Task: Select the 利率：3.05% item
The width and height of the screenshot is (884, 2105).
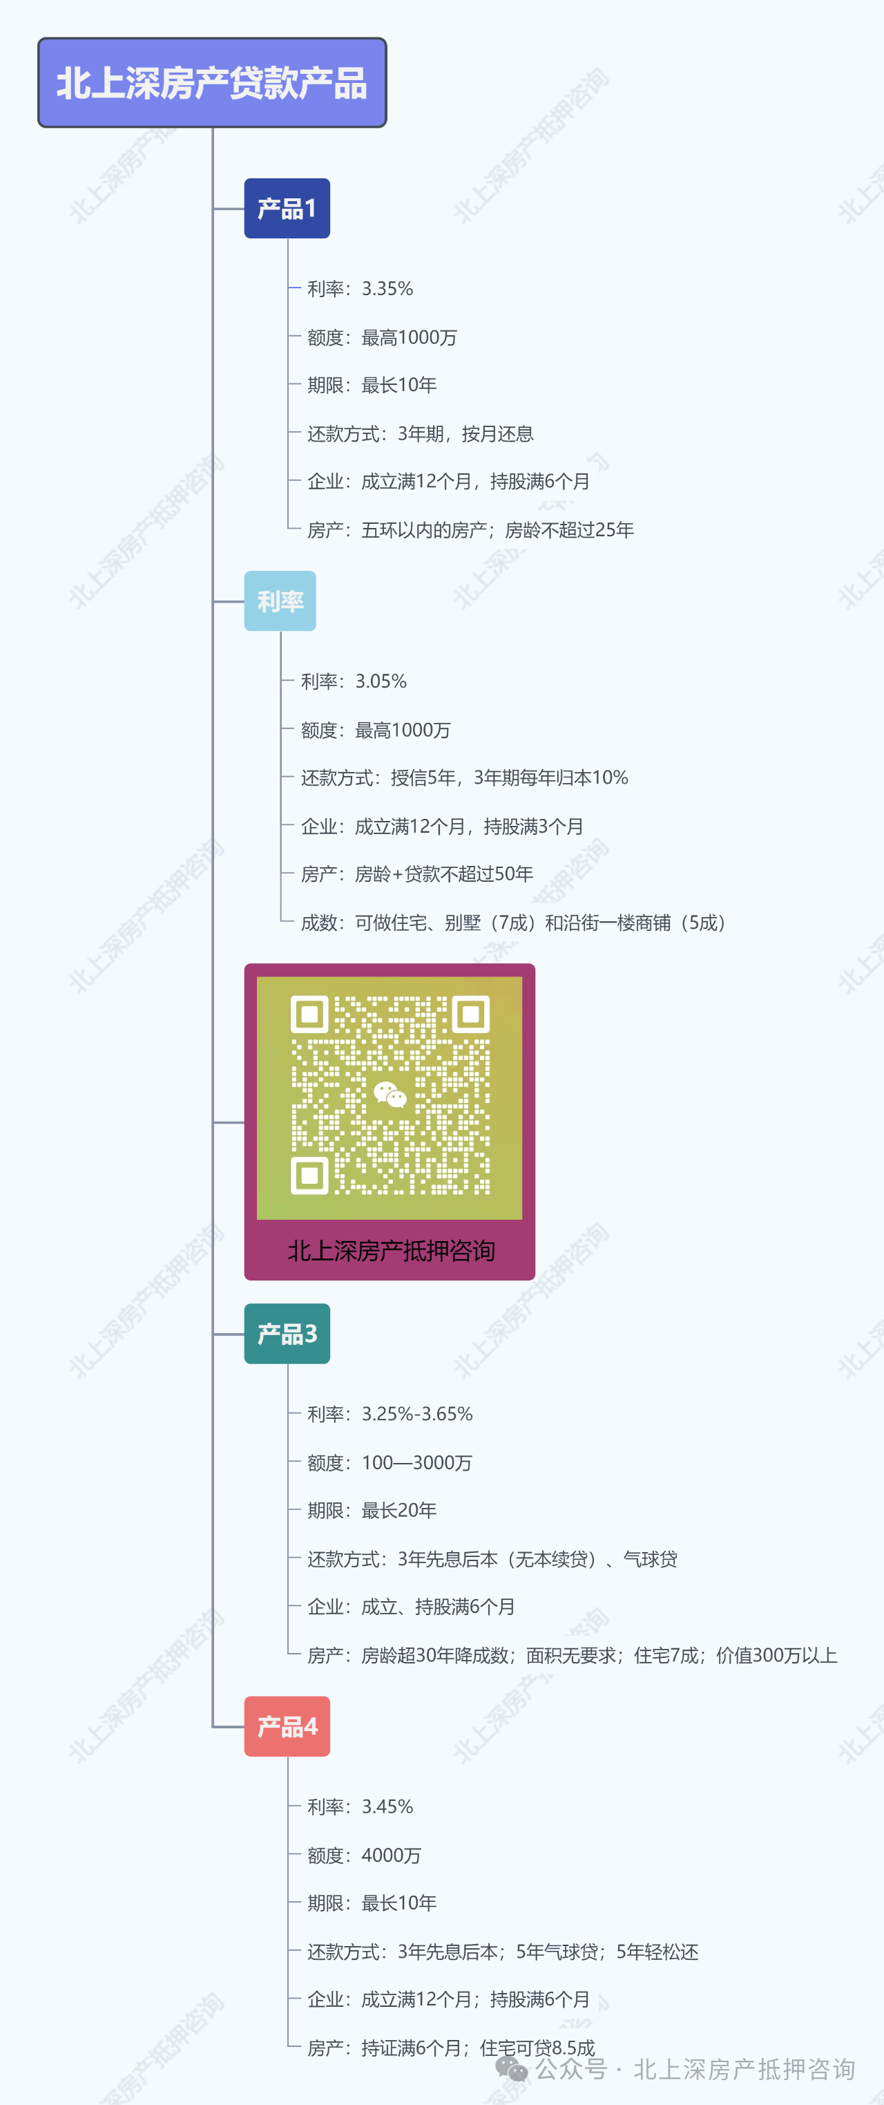Action: click(x=354, y=681)
